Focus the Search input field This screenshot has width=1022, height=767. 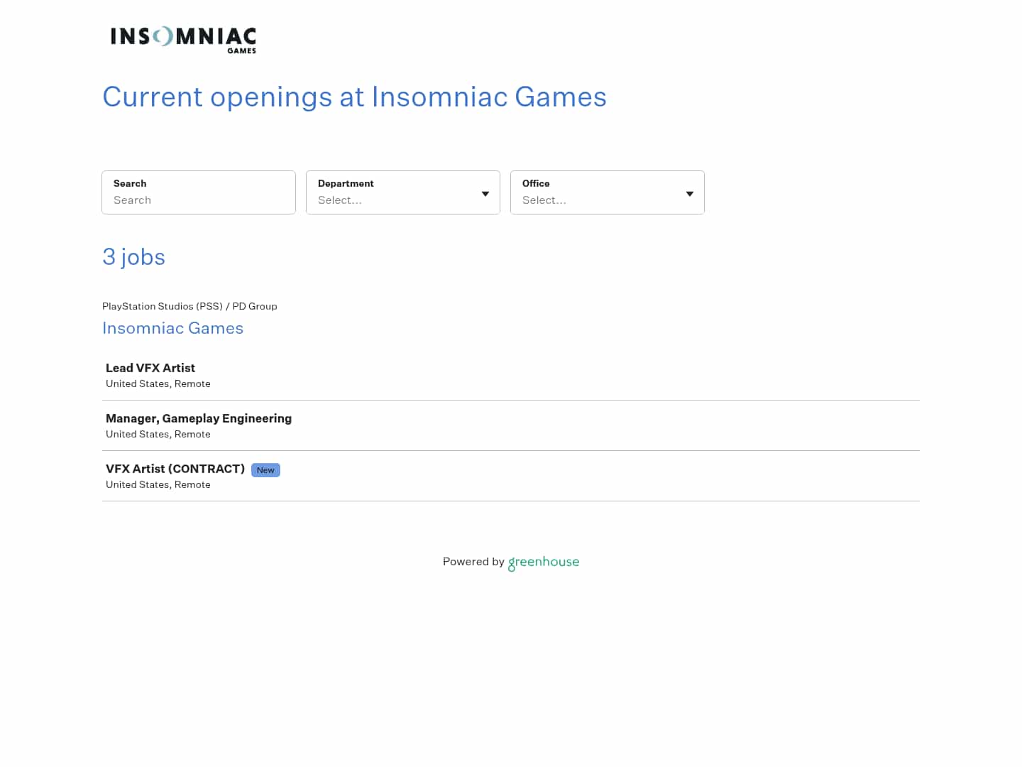[x=199, y=192]
